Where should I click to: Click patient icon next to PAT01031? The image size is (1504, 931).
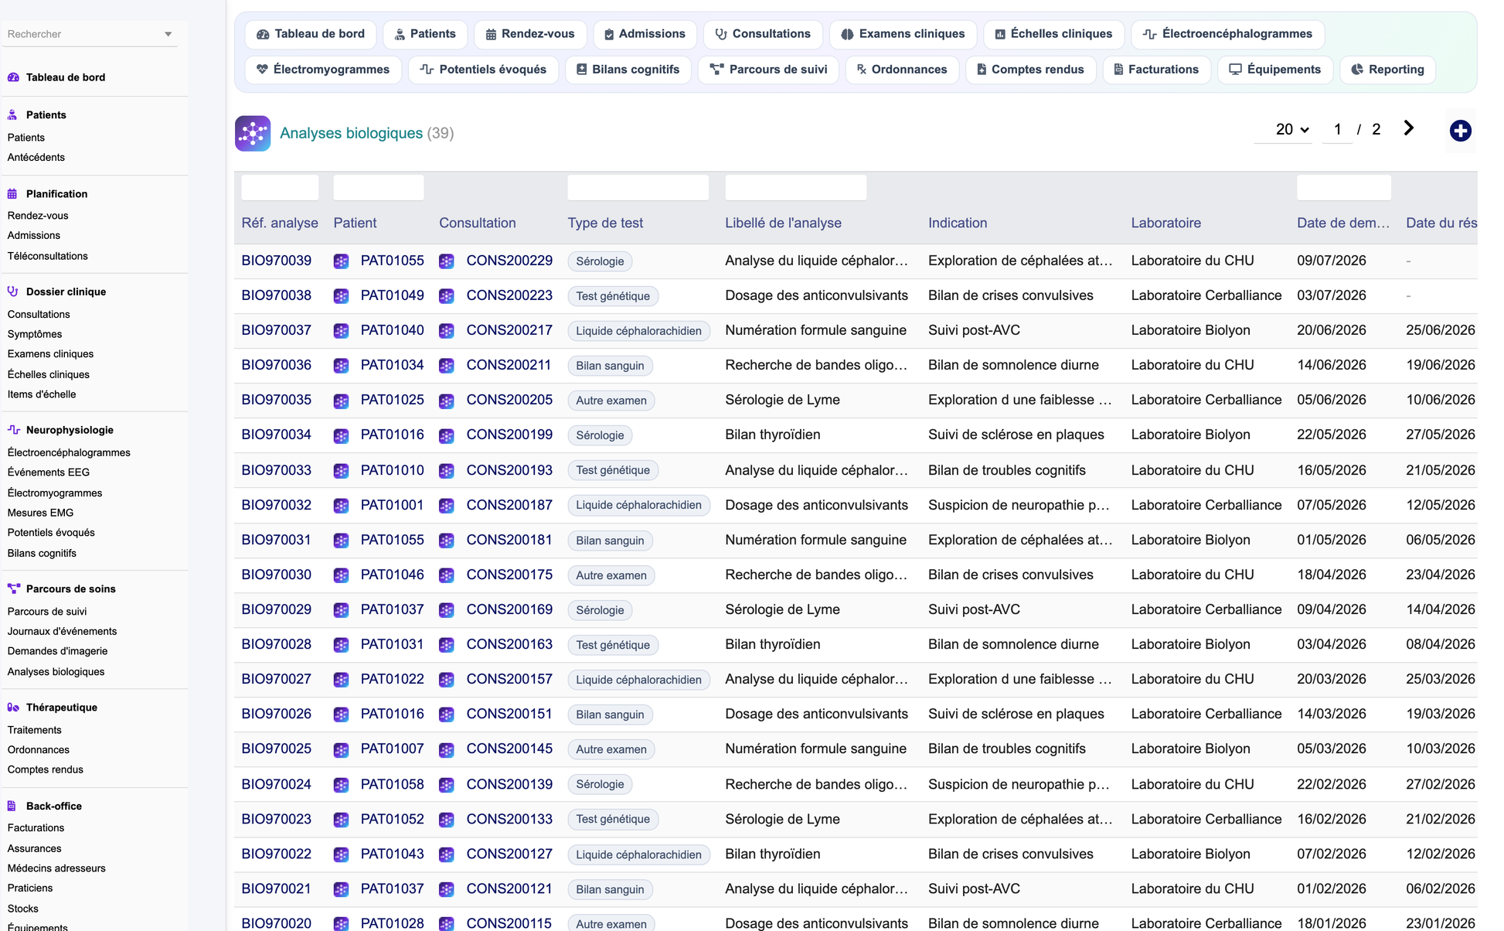(342, 645)
